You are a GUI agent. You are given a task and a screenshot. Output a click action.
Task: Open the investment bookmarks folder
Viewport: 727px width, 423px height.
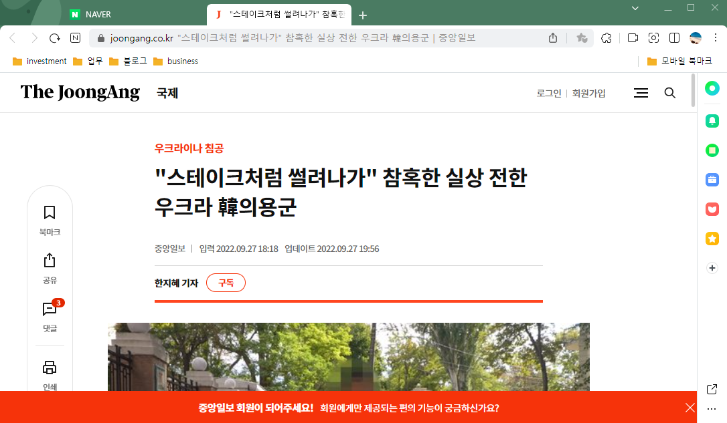pos(40,61)
